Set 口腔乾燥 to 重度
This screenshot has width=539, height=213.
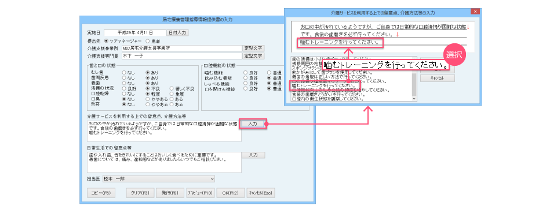coord(172,94)
